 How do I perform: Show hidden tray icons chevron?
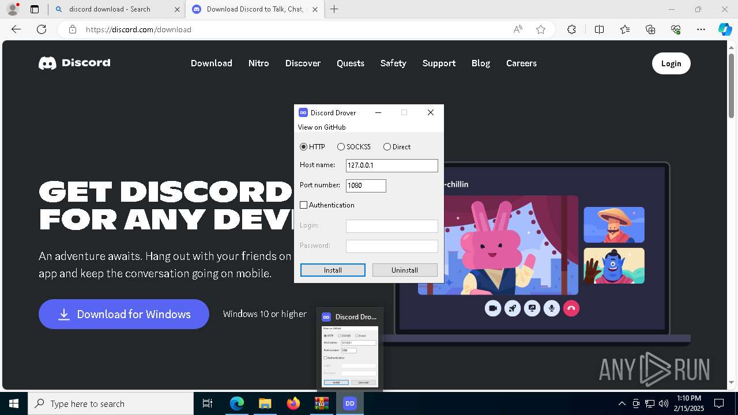coord(622,403)
